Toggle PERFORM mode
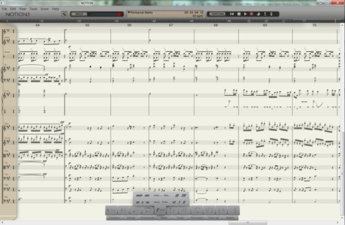The height and width of the screenshot is (225, 345). coord(217,14)
